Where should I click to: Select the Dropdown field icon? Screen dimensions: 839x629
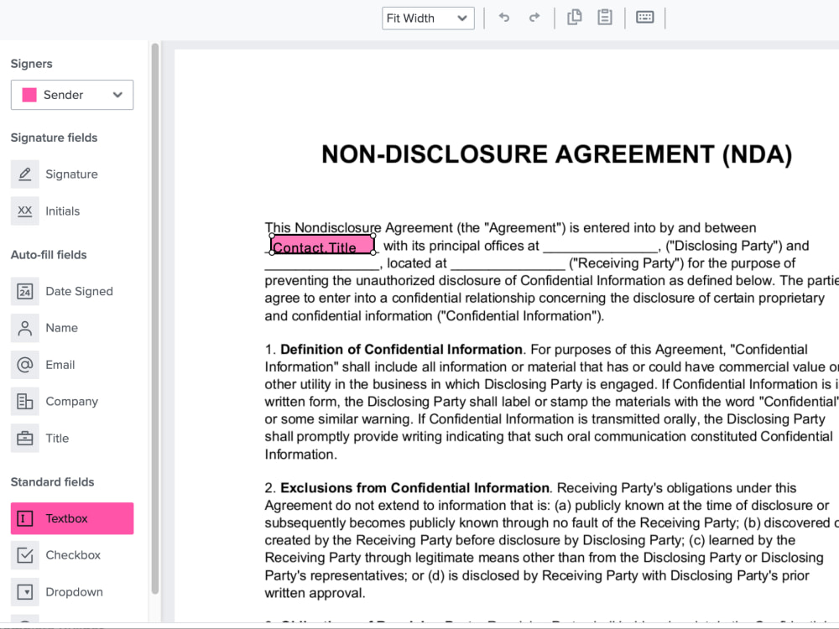24,592
